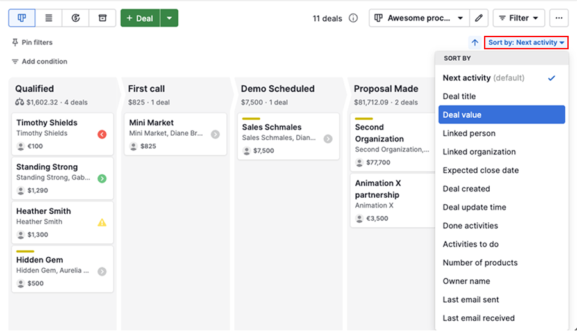Expand the dropdown arrow beside Deal button

pos(169,18)
